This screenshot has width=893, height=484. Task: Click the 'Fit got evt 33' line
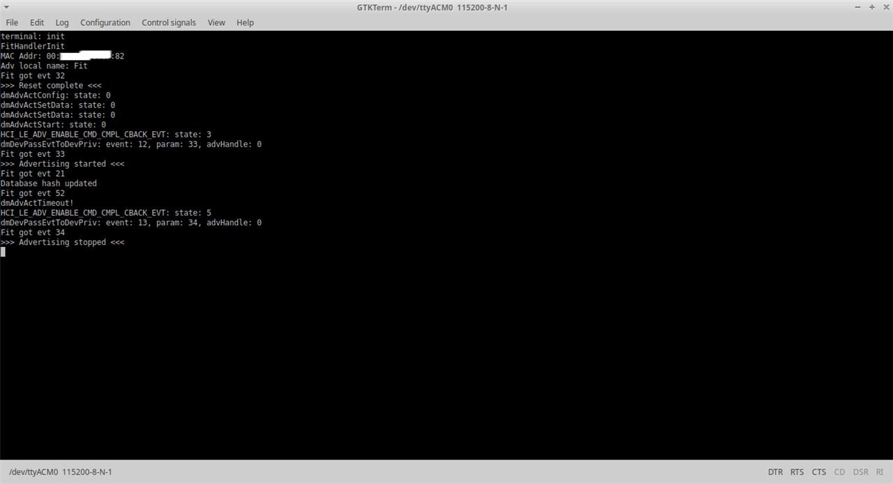[x=33, y=154]
